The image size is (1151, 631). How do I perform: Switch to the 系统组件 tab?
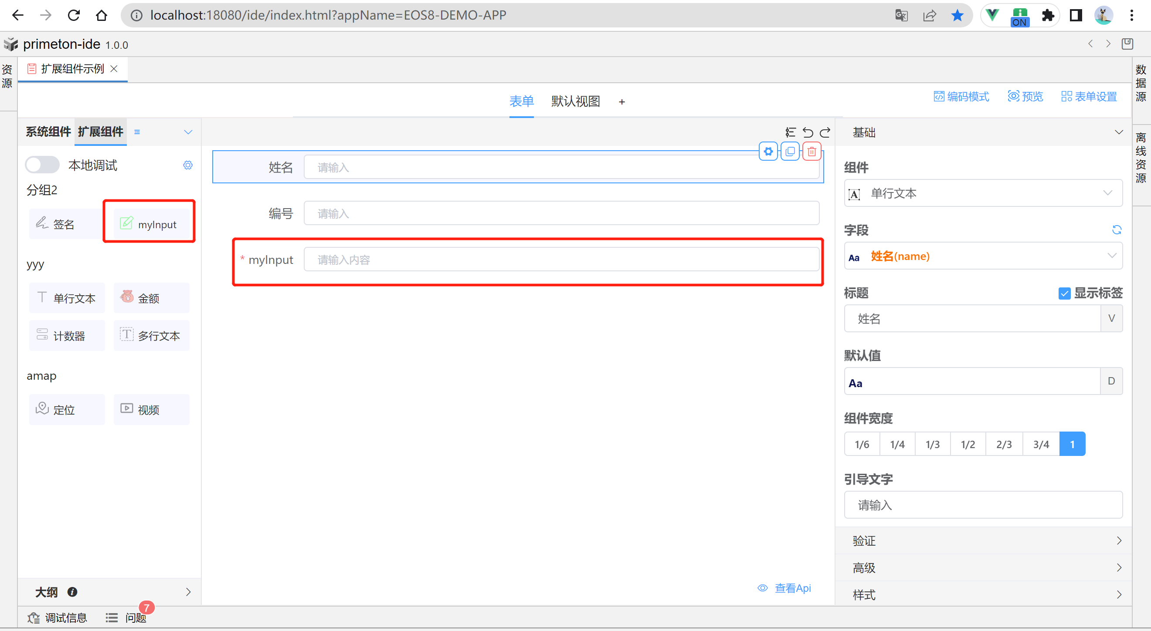tap(48, 132)
